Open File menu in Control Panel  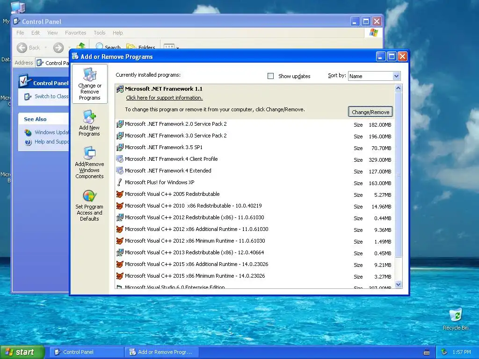pyautogui.click(x=20, y=33)
